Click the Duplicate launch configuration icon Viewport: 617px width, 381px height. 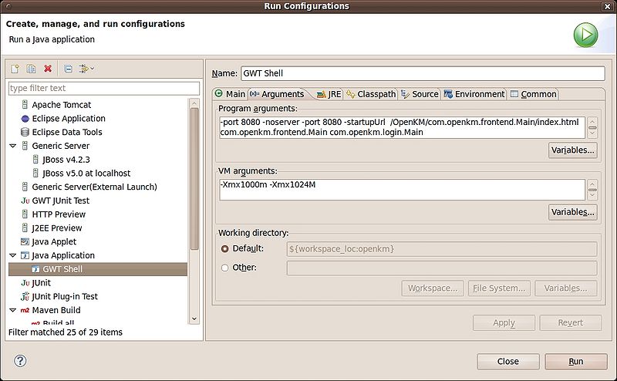[31, 69]
